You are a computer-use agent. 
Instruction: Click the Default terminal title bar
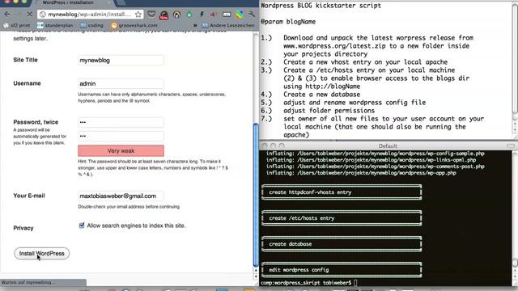(x=388, y=145)
